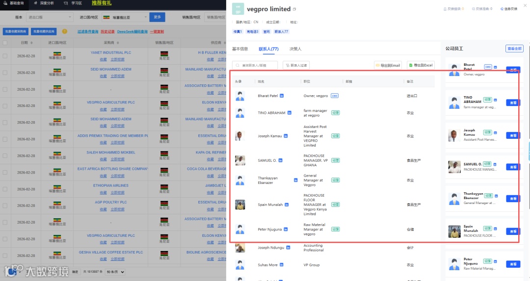Click LinkedIn icon on Bharat Patel's employee card
This screenshot has width=530, height=281.
click(x=496, y=67)
